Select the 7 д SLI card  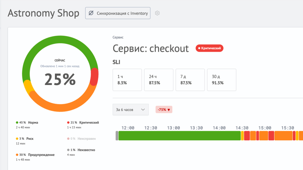pyautogui.click(x=190, y=80)
